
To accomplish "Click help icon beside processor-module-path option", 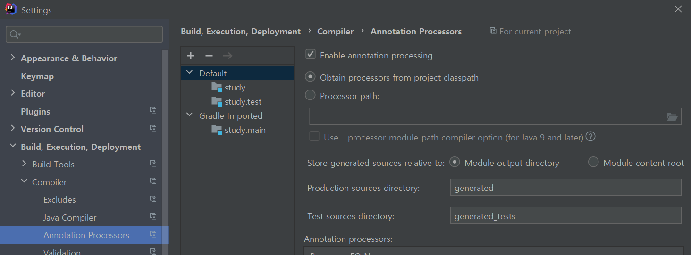I will pos(590,137).
